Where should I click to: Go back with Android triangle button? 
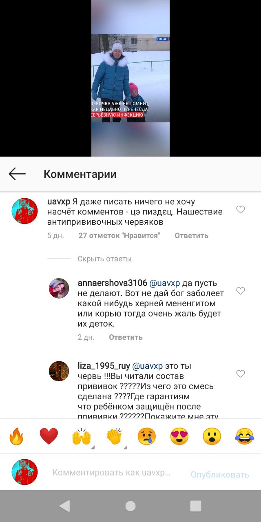[x=65, y=506]
